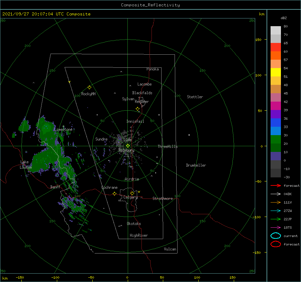Click the 'Lacombe' city label

(x=144, y=84)
